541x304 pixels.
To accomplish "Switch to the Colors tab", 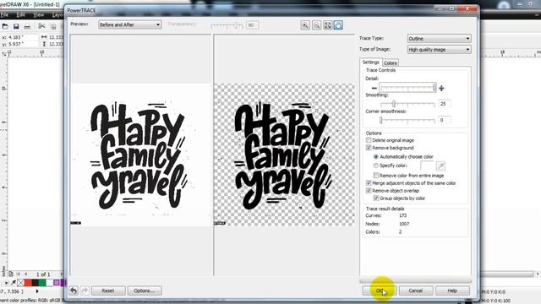I will (x=391, y=63).
